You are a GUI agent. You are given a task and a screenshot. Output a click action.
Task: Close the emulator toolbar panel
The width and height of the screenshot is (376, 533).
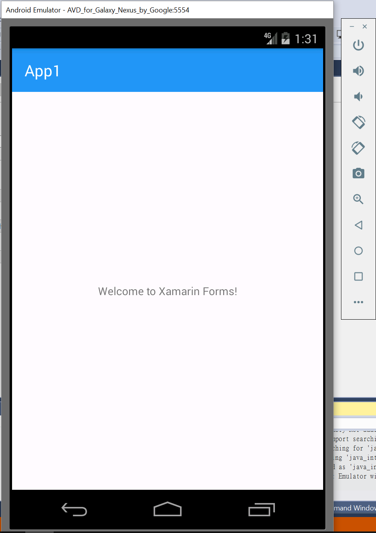click(365, 26)
